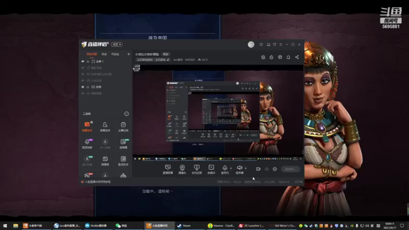Add a new scene with plus icon
The image size is (409, 230).
tap(129, 54)
